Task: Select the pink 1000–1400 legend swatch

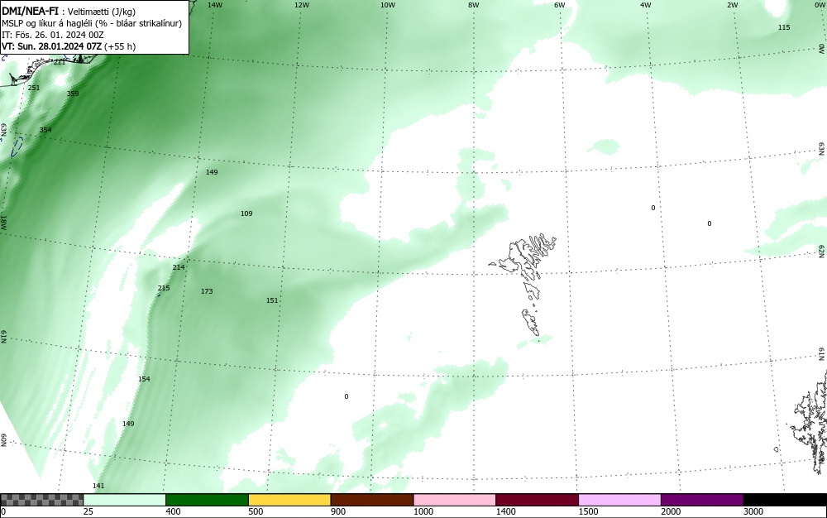Action: 455,500
